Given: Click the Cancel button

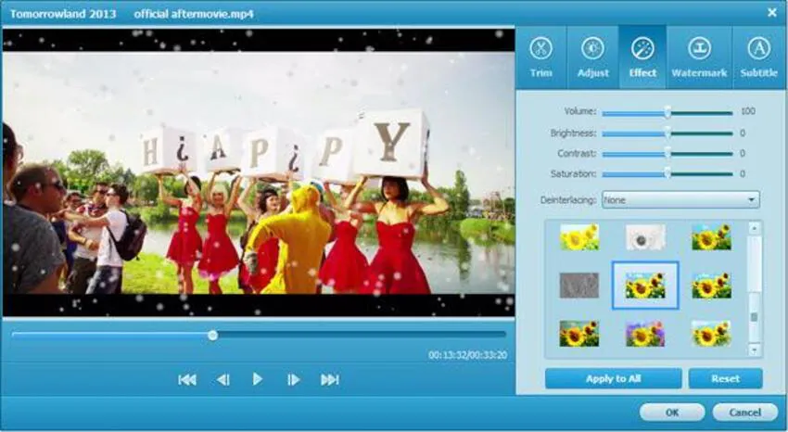Looking at the screenshot, I should coord(744,413).
